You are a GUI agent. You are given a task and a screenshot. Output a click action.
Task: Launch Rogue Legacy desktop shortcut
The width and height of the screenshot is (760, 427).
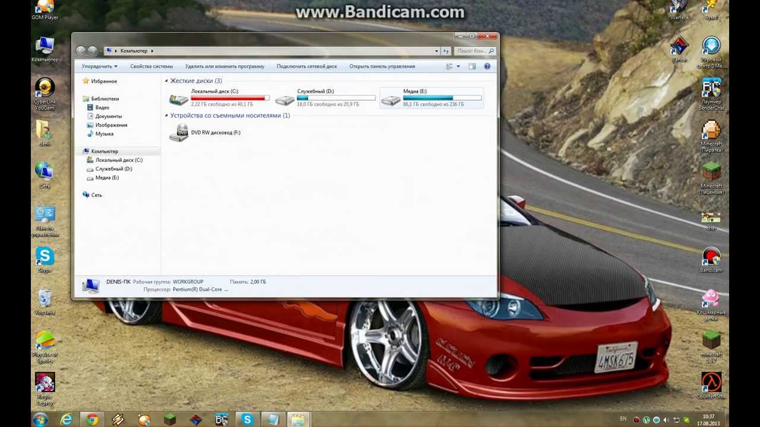(x=45, y=390)
